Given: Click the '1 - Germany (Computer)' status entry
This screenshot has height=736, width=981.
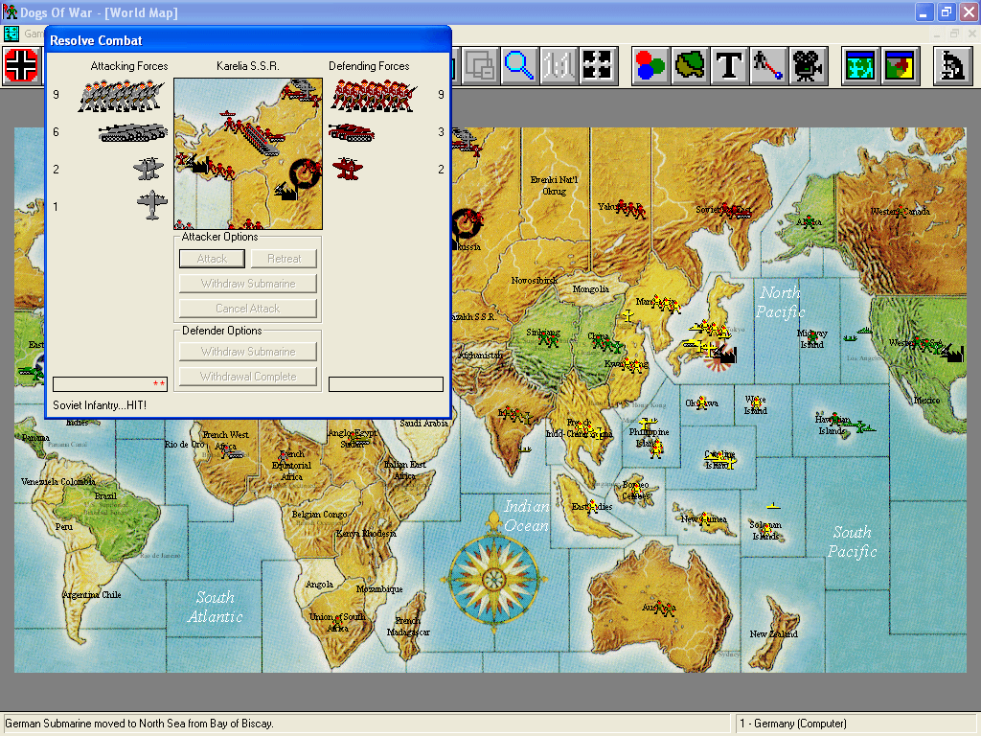Looking at the screenshot, I should (792, 724).
